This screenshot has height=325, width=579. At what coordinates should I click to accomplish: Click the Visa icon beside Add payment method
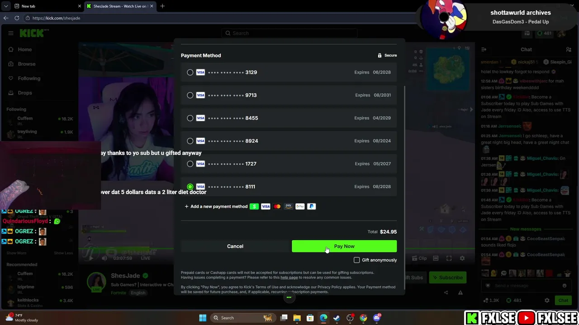[x=266, y=206]
